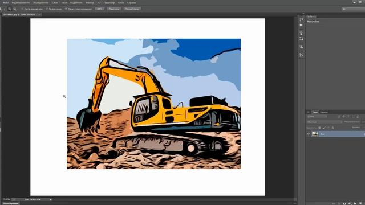Open the 3D menu

99,3
